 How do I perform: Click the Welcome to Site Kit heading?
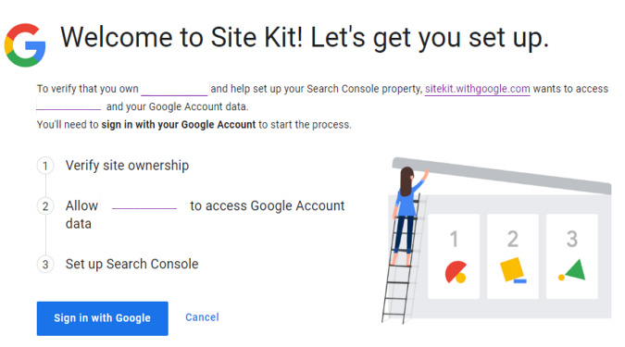click(x=305, y=38)
